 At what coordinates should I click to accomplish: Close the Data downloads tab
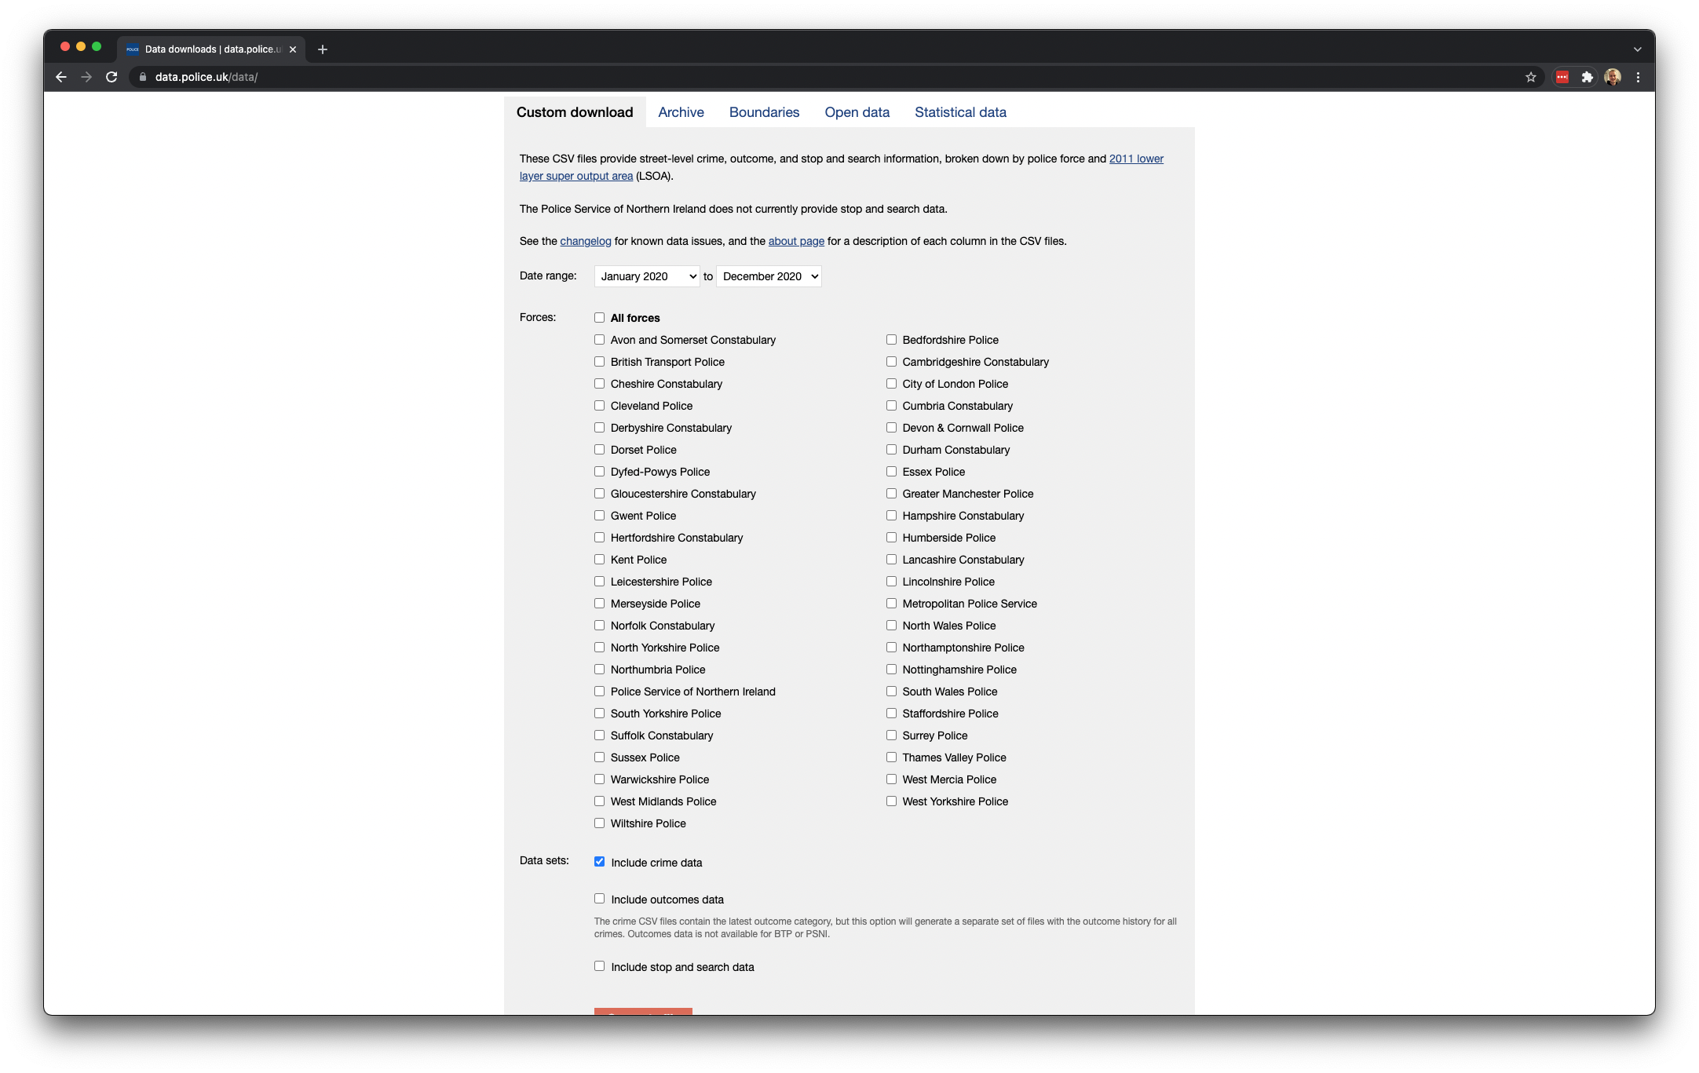tap(293, 49)
